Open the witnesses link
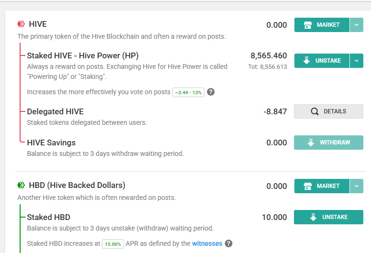371x253 pixels. point(207,243)
